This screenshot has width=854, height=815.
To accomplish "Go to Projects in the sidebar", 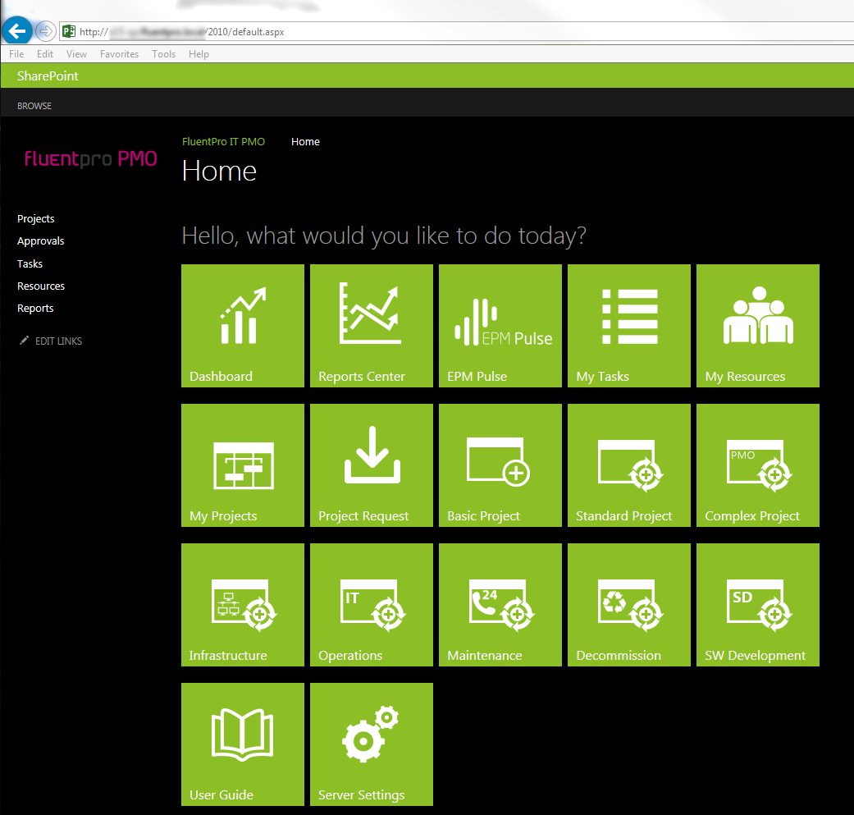I will [36, 218].
